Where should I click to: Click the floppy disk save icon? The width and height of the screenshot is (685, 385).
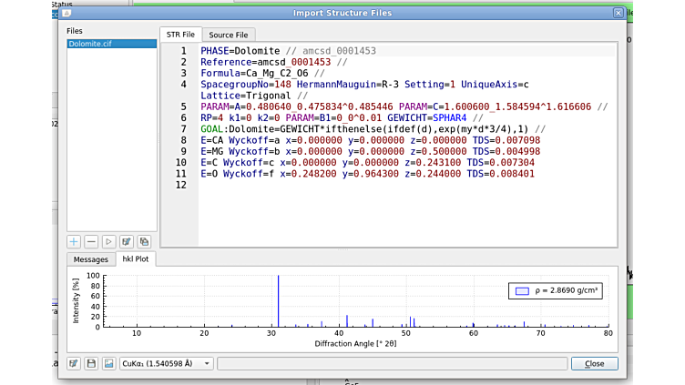pos(91,363)
